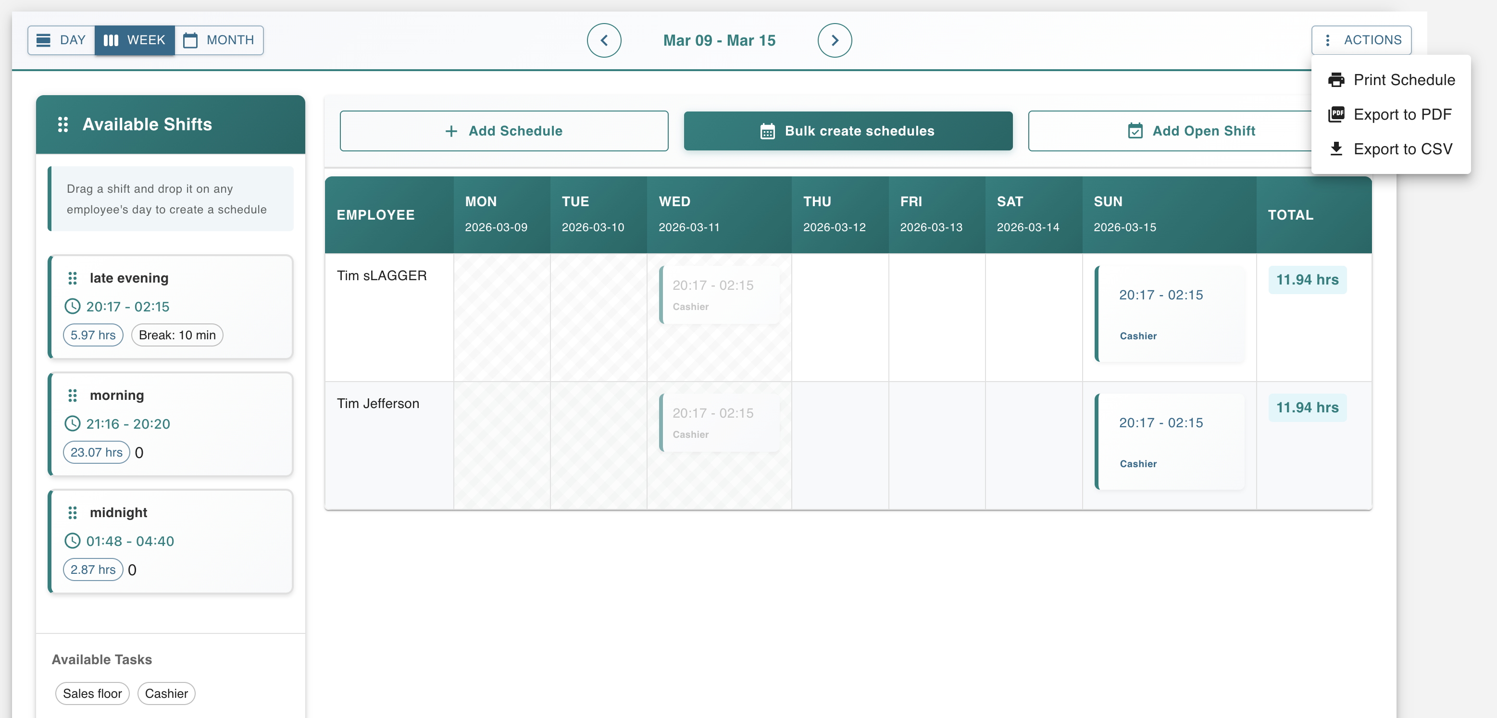Click the clock icon on the morning shift
The width and height of the screenshot is (1497, 718).
pos(73,423)
